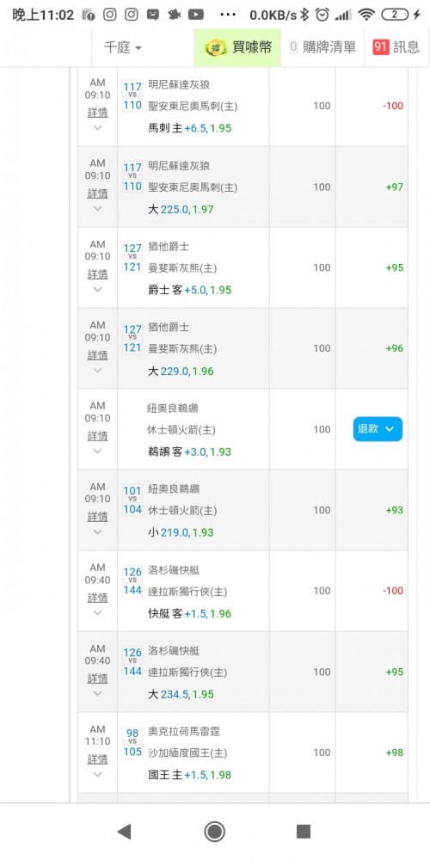Open the YouTube notification icon in status bar
This screenshot has height=860, width=430.
point(196,15)
